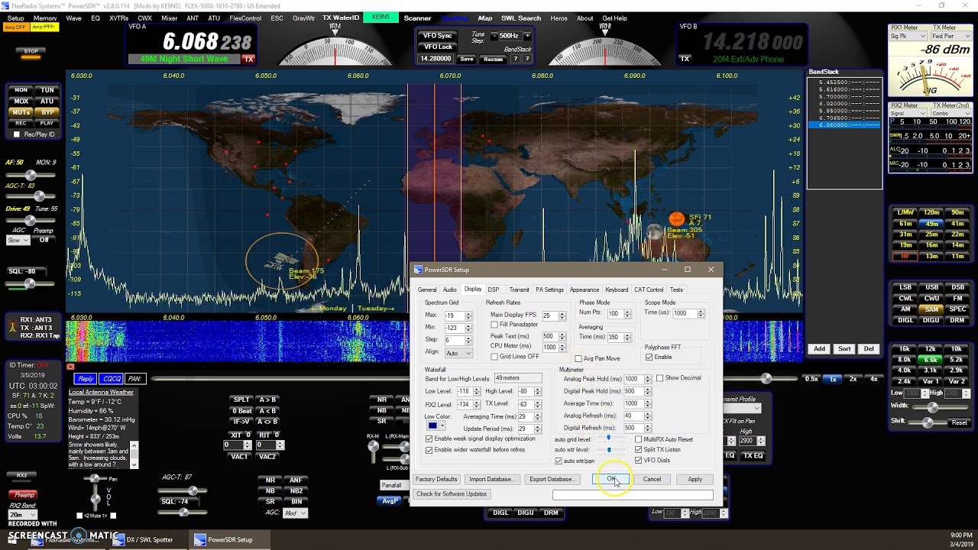Choose SAM demodulation mode

(931, 309)
